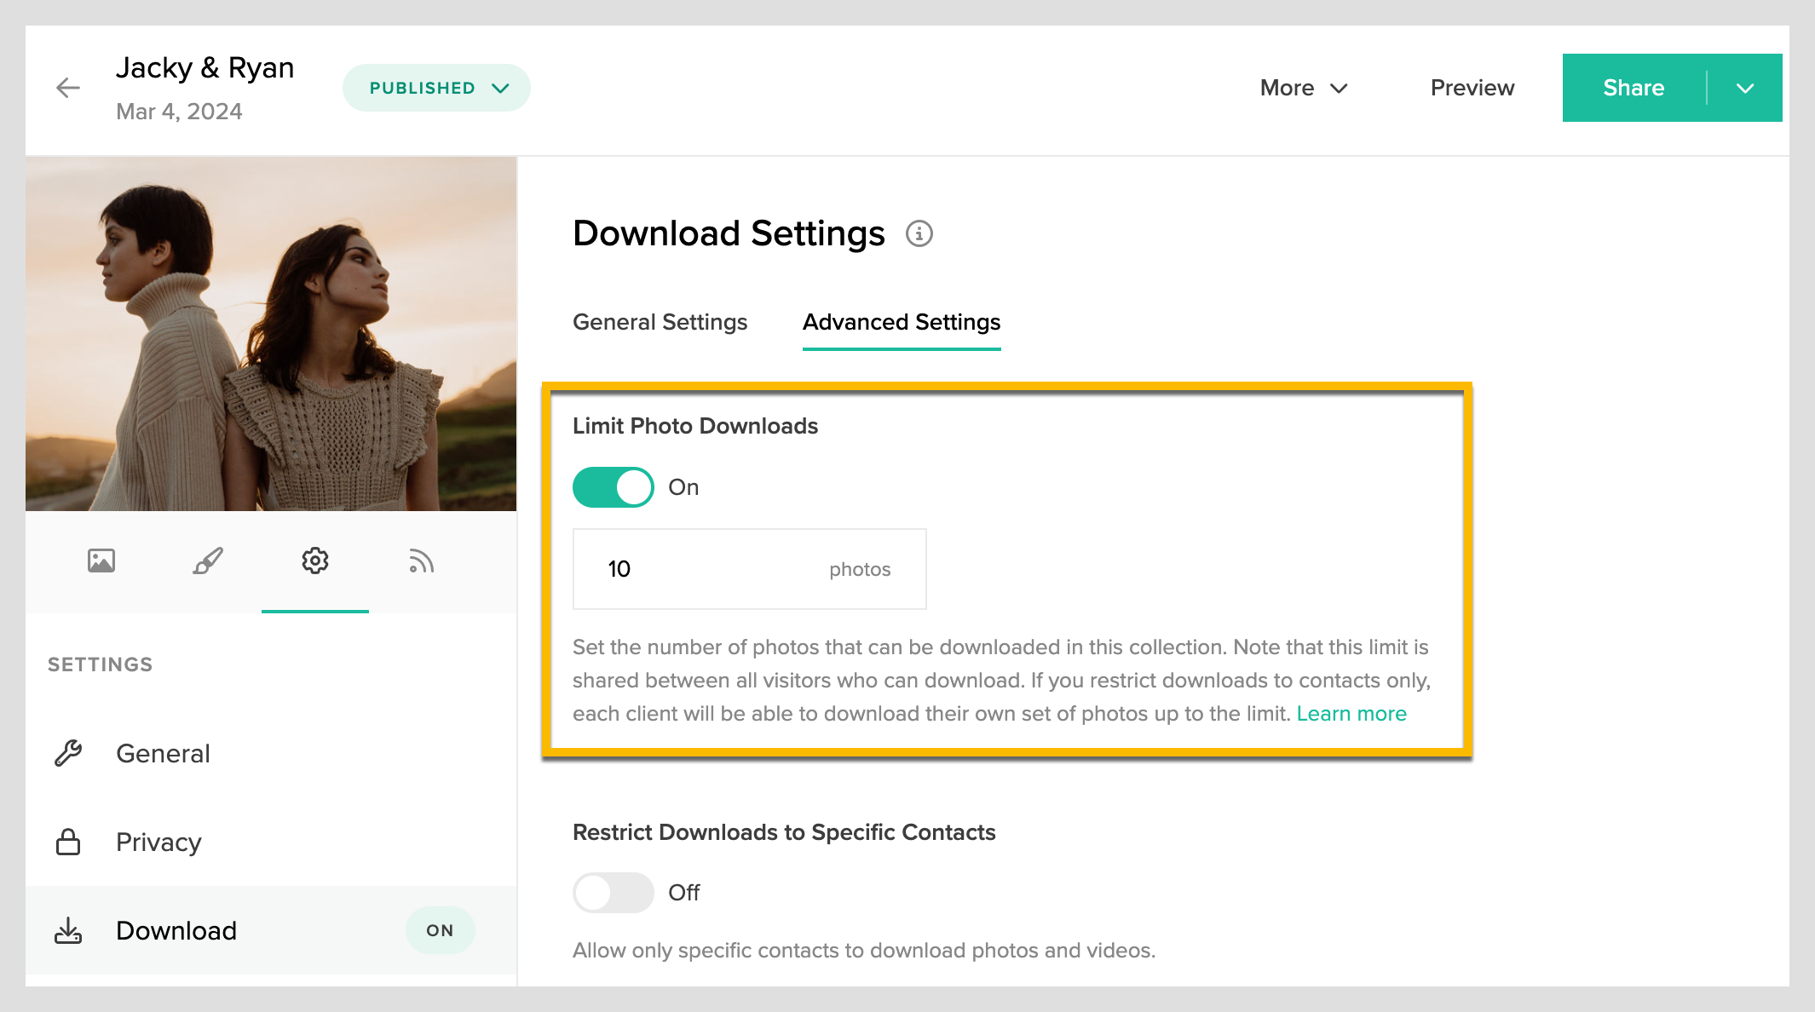Open the Published status dropdown

pos(435,87)
